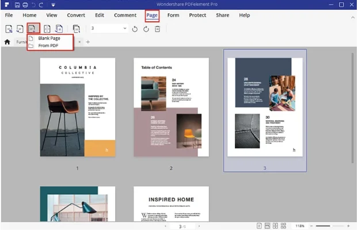Rotate page clockwise using the right rotate icon

coord(146,28)
